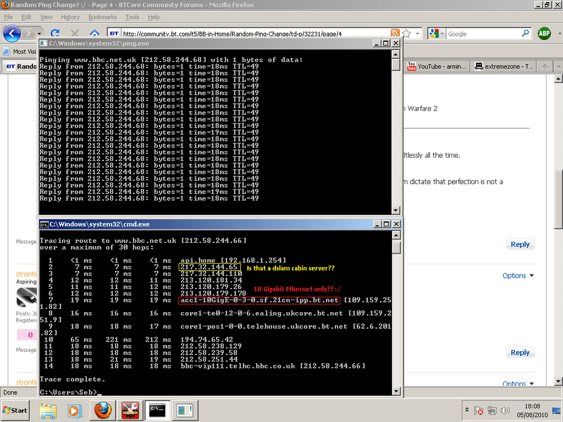This screenshot has height=422, width=563.
Task: Click the network status icon in system tray
Action: pos(492,411)
